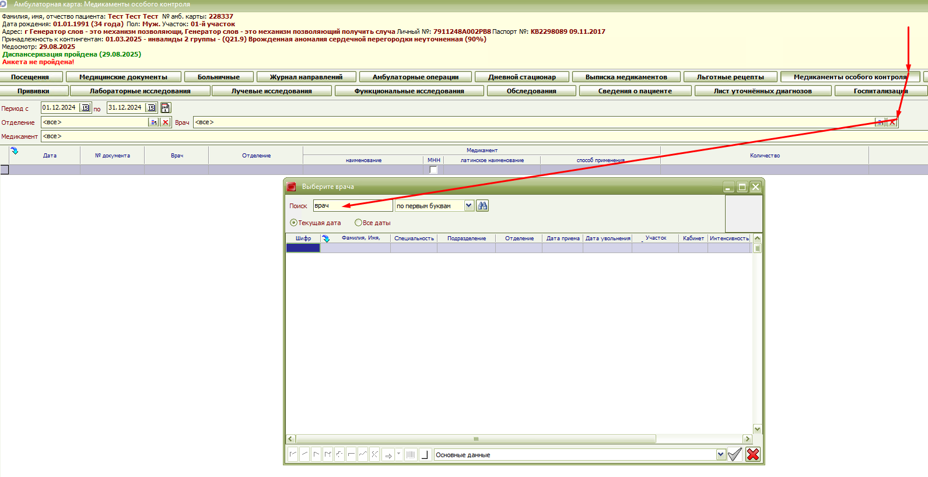The image size is (928, 477).
Task: Select the Все даты radio button
Action: [359, 223]
